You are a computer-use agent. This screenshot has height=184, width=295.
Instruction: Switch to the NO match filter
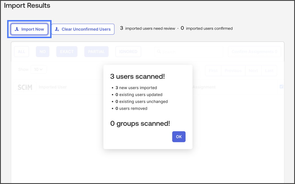[x=43, y=52]
